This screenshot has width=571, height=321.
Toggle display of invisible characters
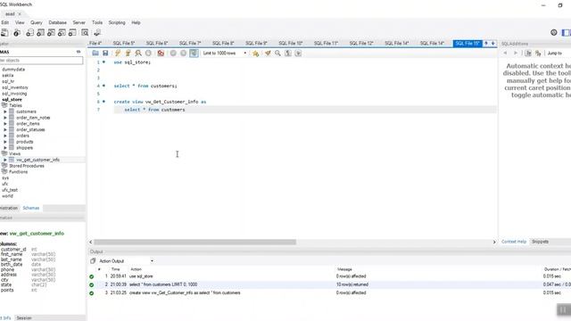288,53
